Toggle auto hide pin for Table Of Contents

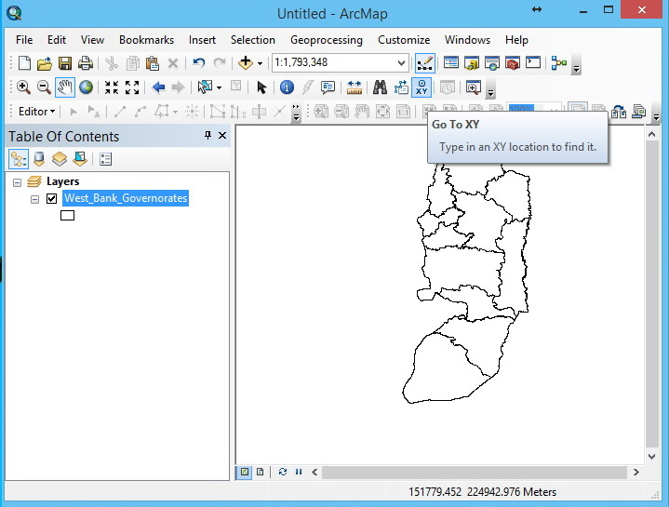[x=207, y=136]
